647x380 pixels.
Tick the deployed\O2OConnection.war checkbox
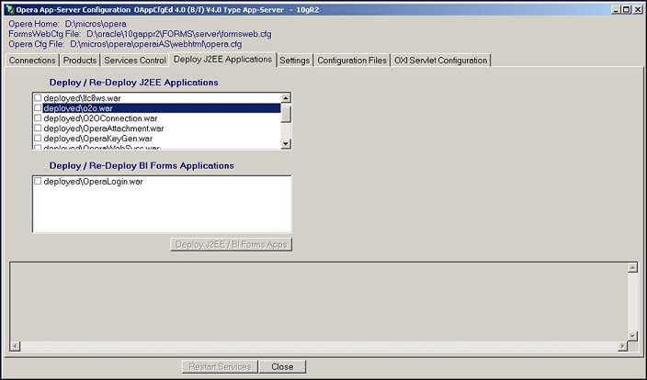coord(38,117)
